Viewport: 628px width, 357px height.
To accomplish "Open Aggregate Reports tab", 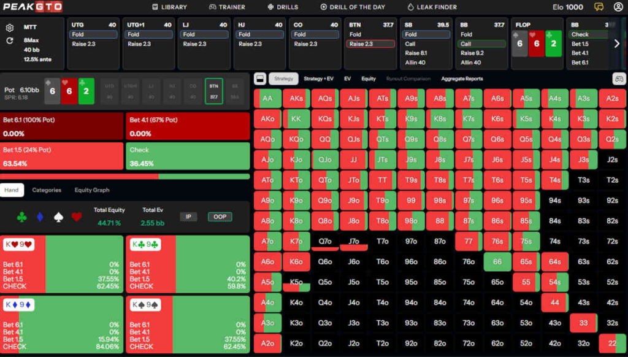I will (462, 79).
